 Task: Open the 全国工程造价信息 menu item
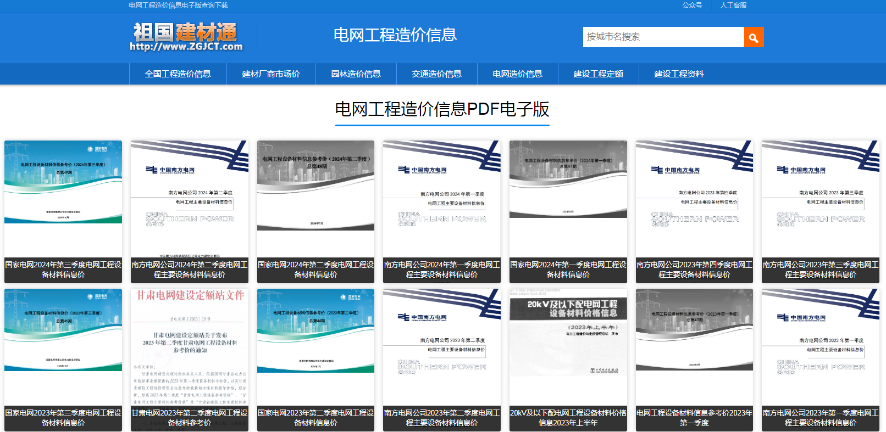178,74
